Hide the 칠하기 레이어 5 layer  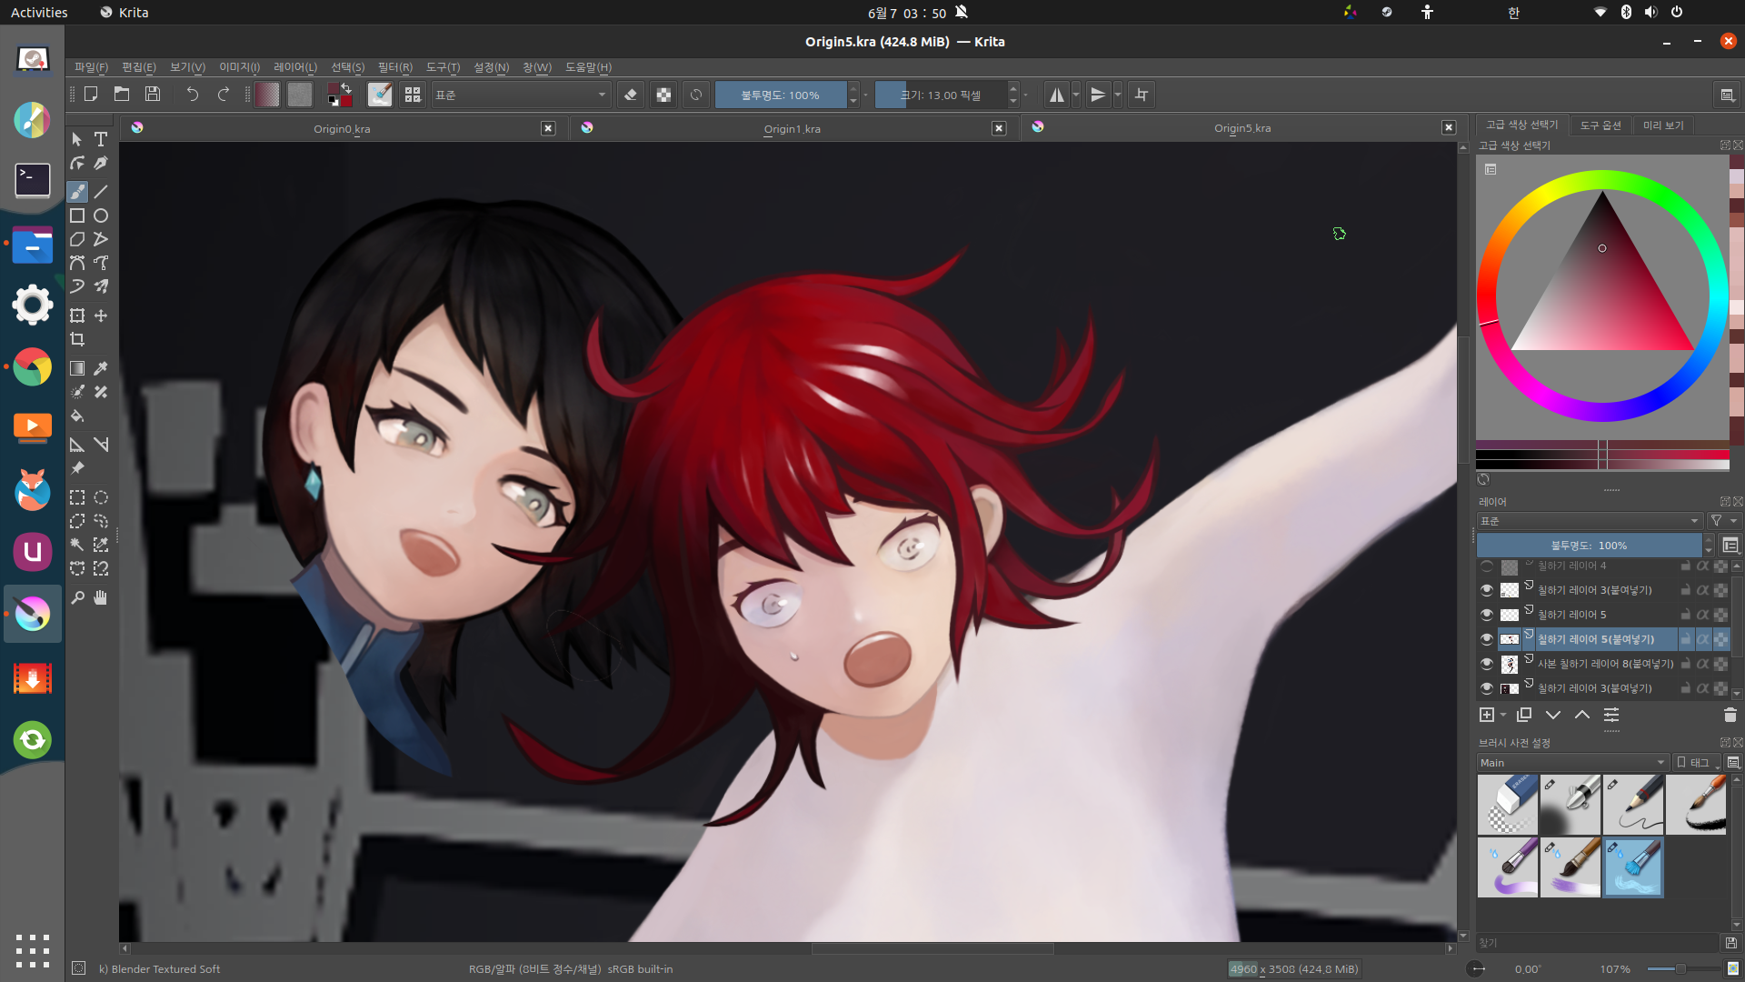pos(1487,615)
